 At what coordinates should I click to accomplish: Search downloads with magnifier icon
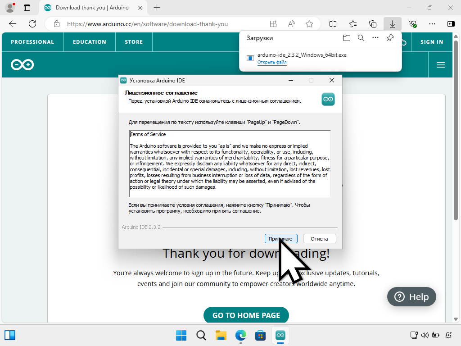[361, 38]
